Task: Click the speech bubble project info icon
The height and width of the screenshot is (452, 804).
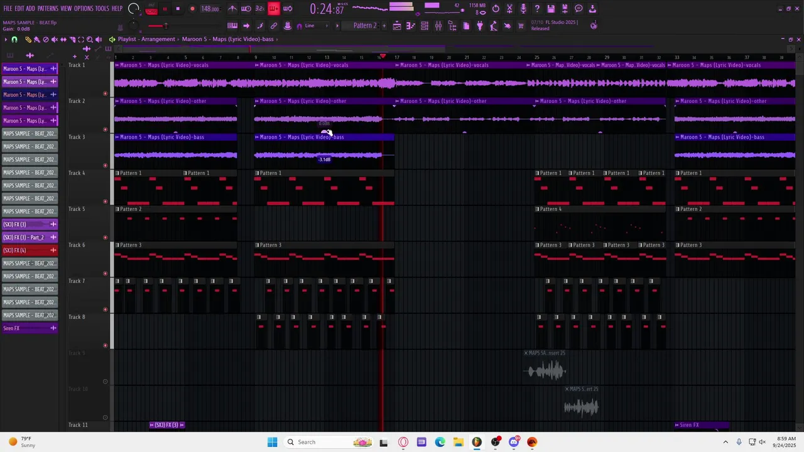Action: pos(579,9)
